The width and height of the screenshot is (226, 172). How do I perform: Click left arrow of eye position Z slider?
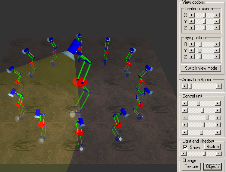191,57
